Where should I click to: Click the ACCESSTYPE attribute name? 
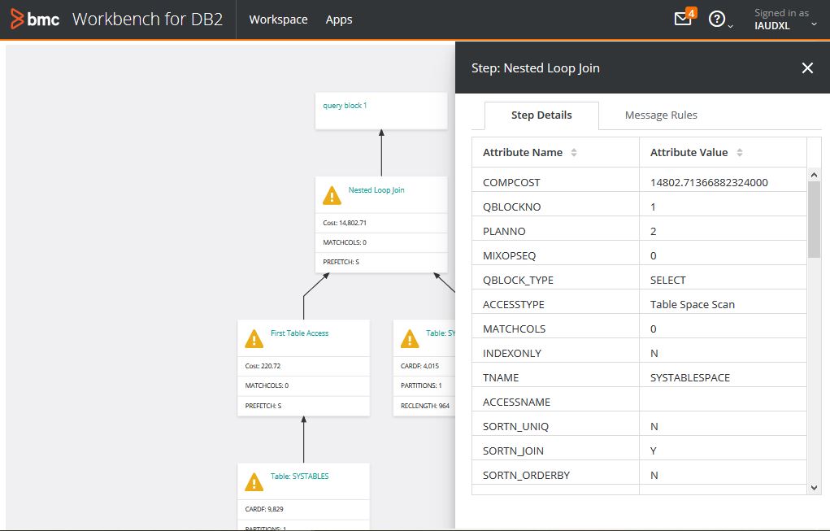coord(514,304)
